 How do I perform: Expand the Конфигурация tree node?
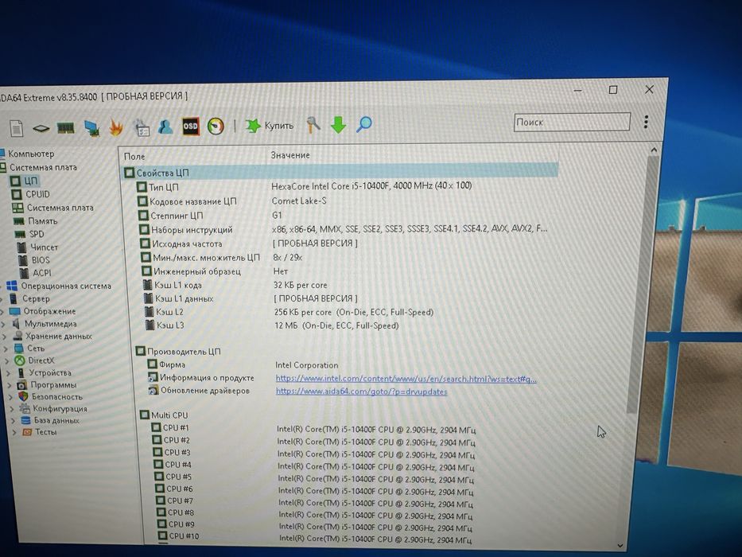[12, 409]
